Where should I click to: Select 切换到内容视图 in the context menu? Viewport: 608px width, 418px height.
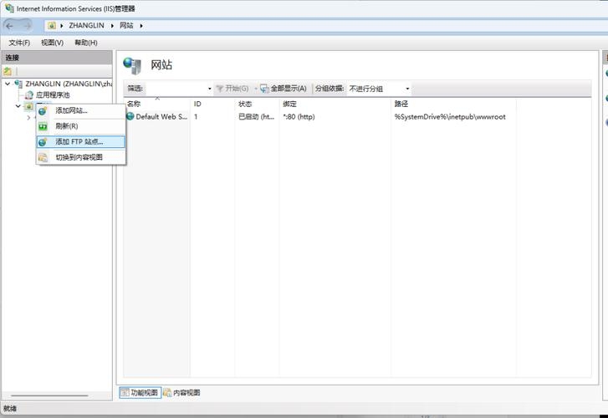[79, 157]
